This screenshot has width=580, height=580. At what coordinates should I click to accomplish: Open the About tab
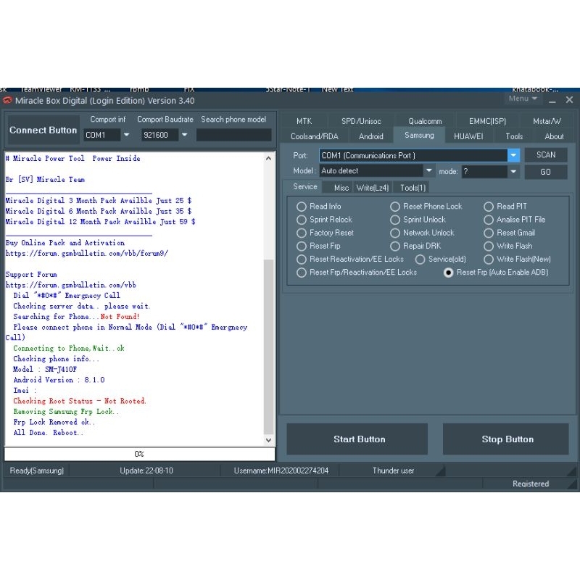(554, 136)
